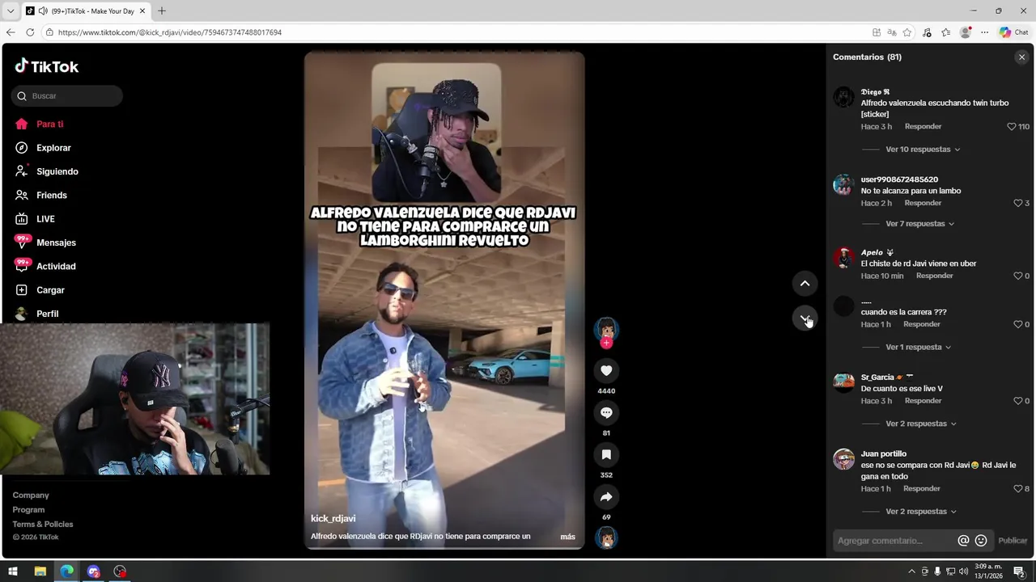Close the Comentarios panel
The width and height of the screenshot is (1036, 582).
(1021, 57)
